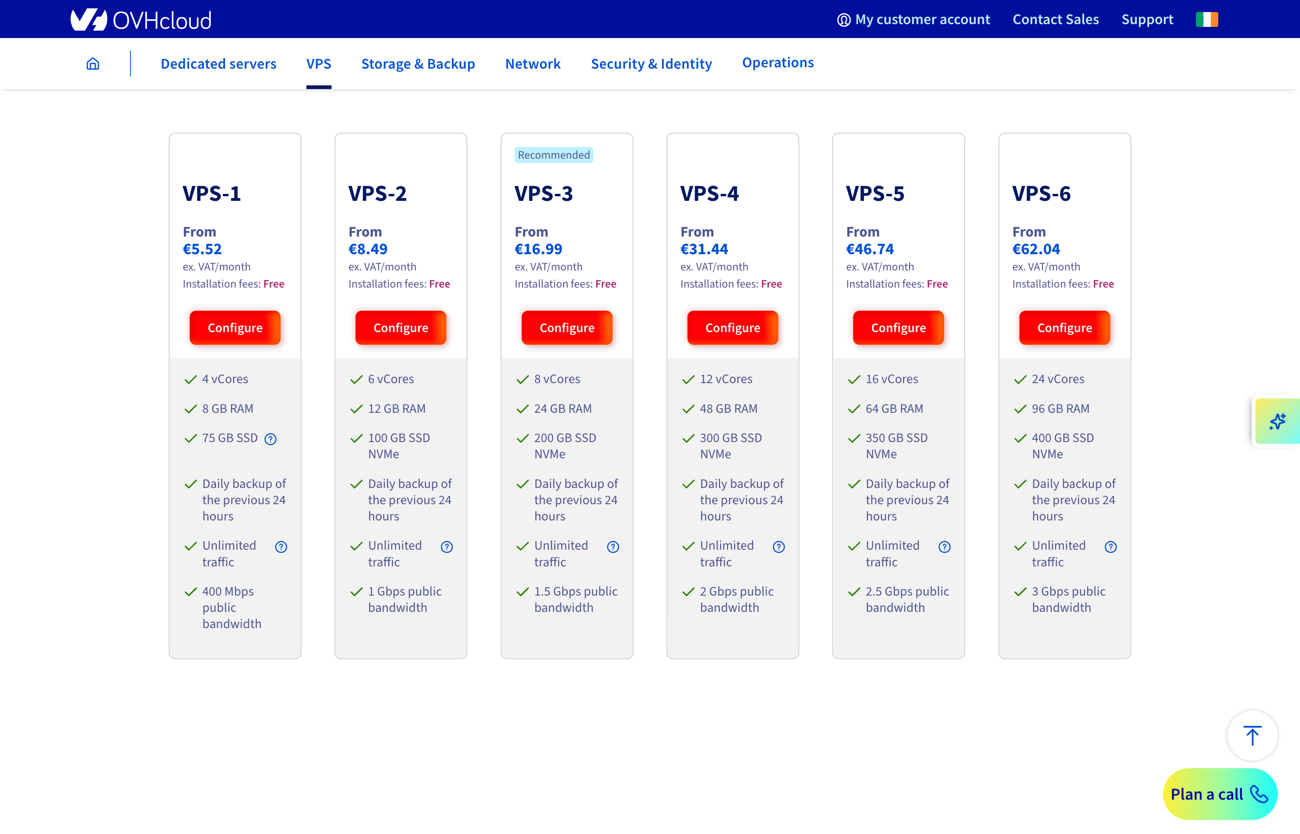Click the VPS-4 heading
Viewport: 1300px width, 834px height.
709,193
